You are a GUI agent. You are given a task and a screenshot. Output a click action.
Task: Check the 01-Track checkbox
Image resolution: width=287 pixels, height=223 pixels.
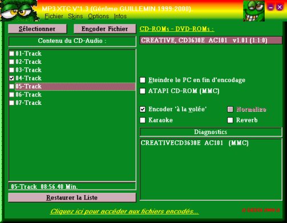11,54
